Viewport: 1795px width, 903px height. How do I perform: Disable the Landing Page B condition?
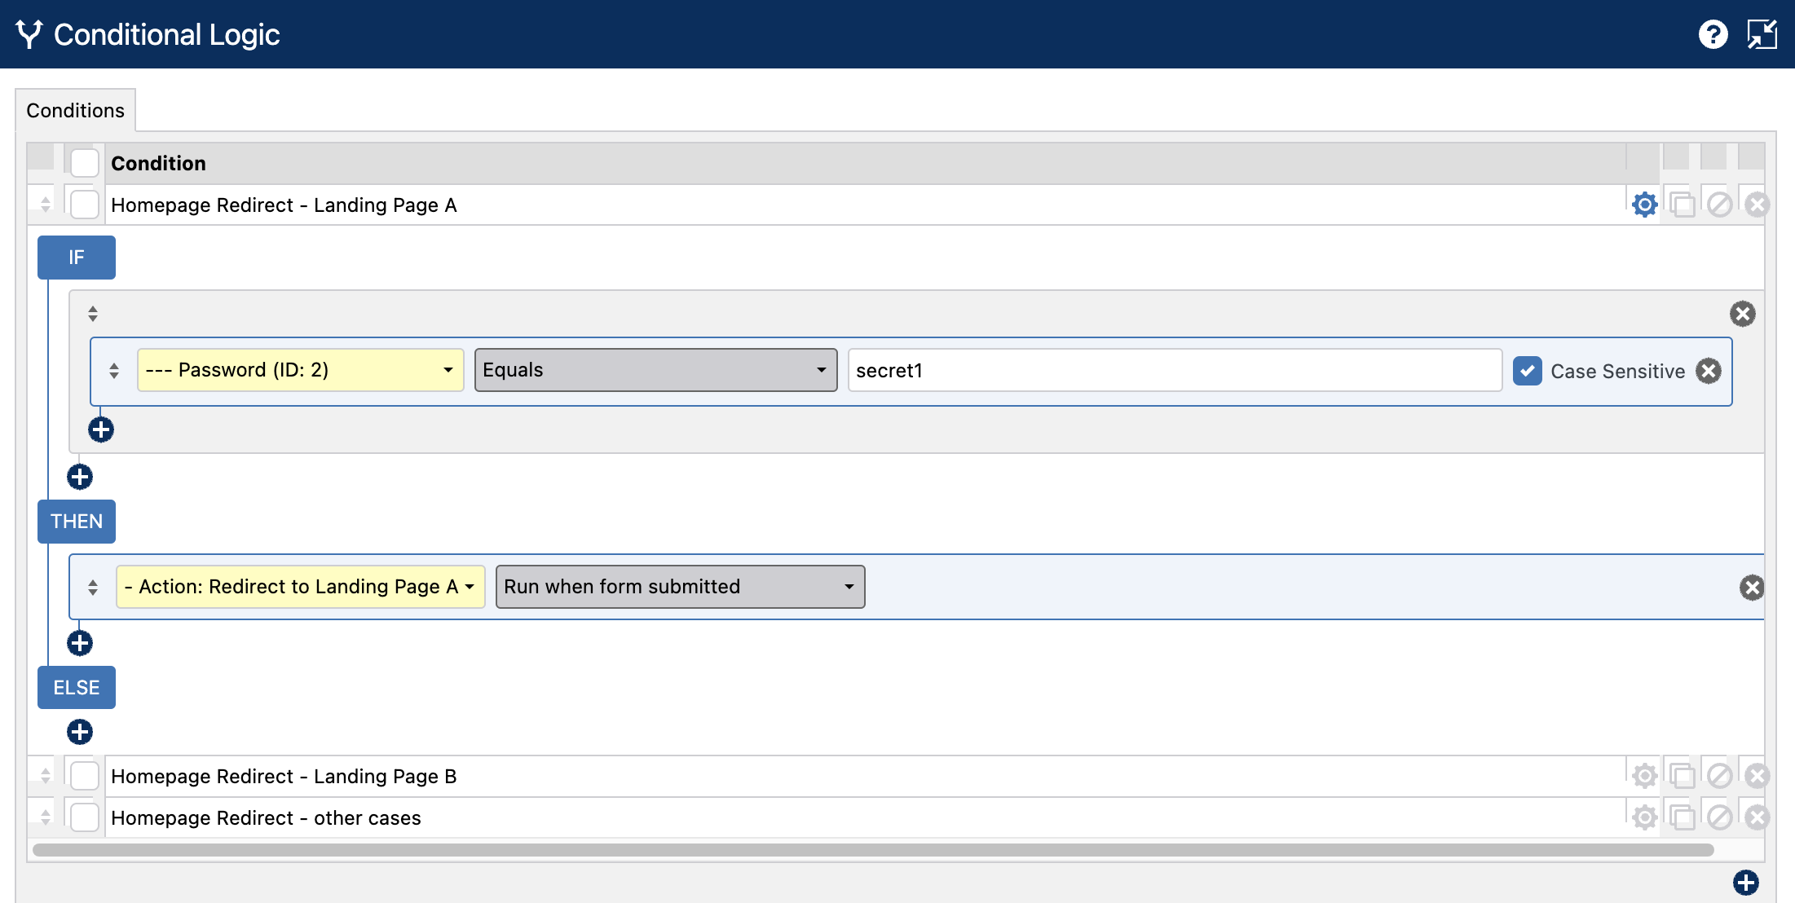(x=1719, y=776)
